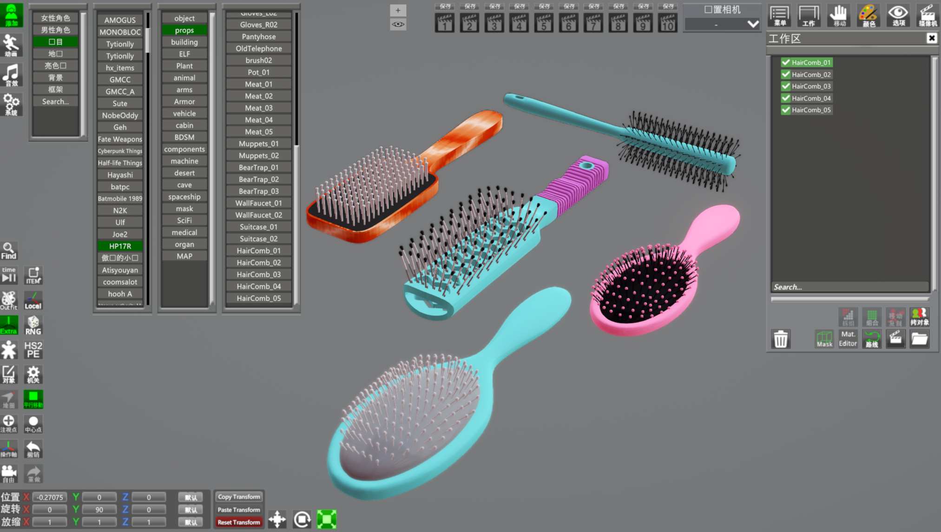The width and height of the screenshot is (941, 532).
Task: Open the 颜色 color palette icon
Action: (868, 15)
